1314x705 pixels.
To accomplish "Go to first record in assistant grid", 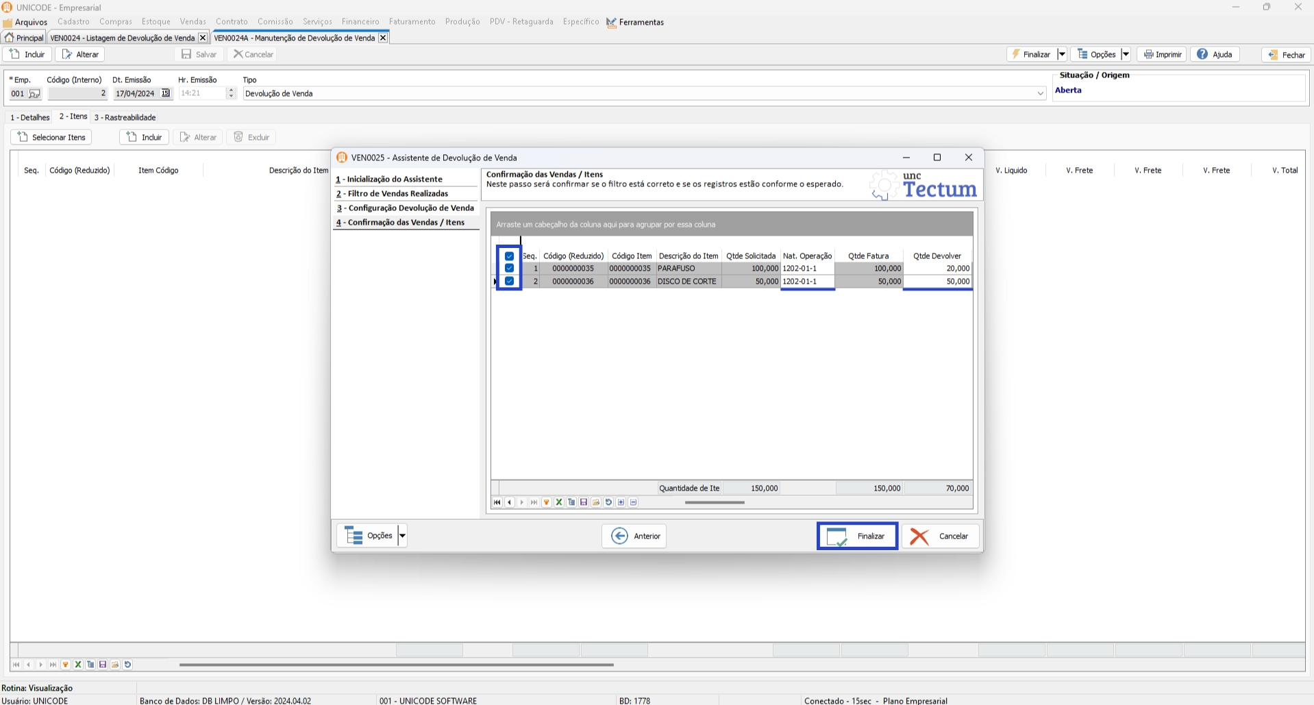I will pos(497,502).
